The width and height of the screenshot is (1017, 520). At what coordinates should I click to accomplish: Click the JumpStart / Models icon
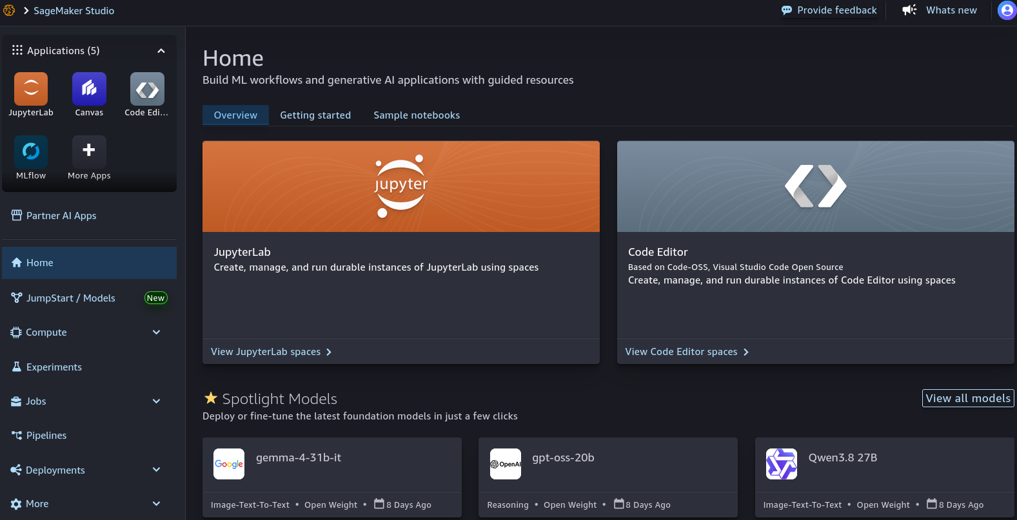point(17,298)
